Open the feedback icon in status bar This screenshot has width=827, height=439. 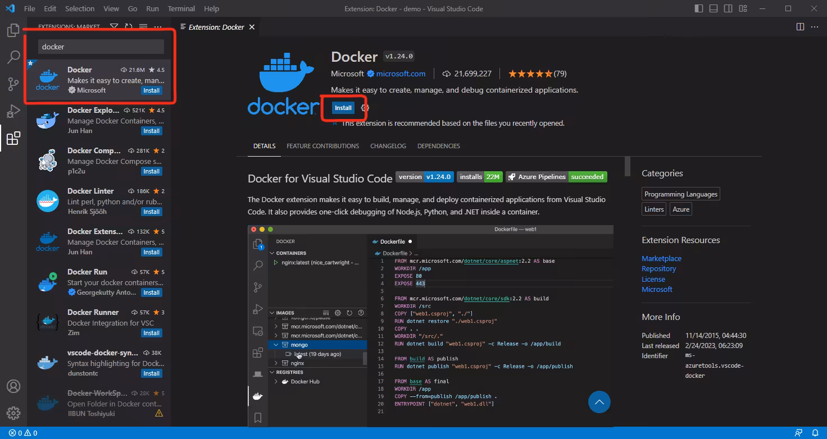(798, 433)
